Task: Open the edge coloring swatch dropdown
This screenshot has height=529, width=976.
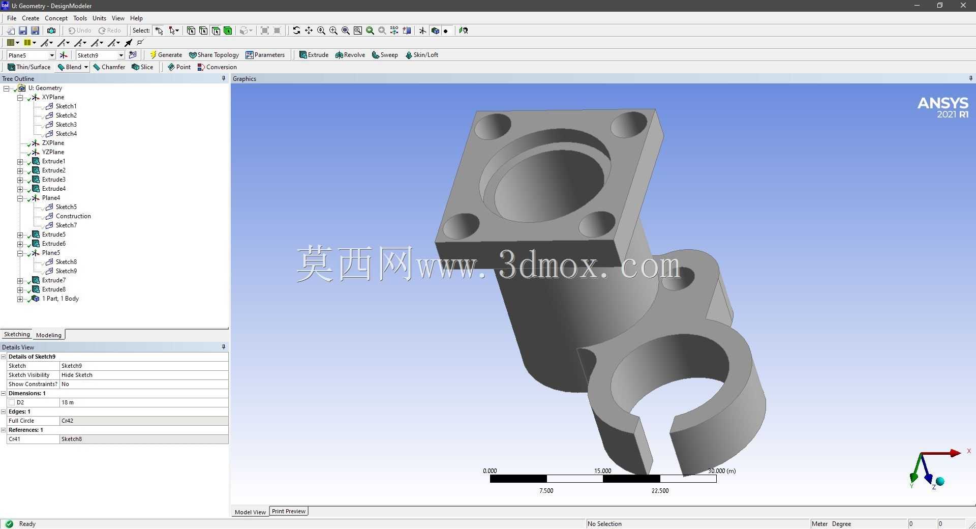Action: click(30, 43)
